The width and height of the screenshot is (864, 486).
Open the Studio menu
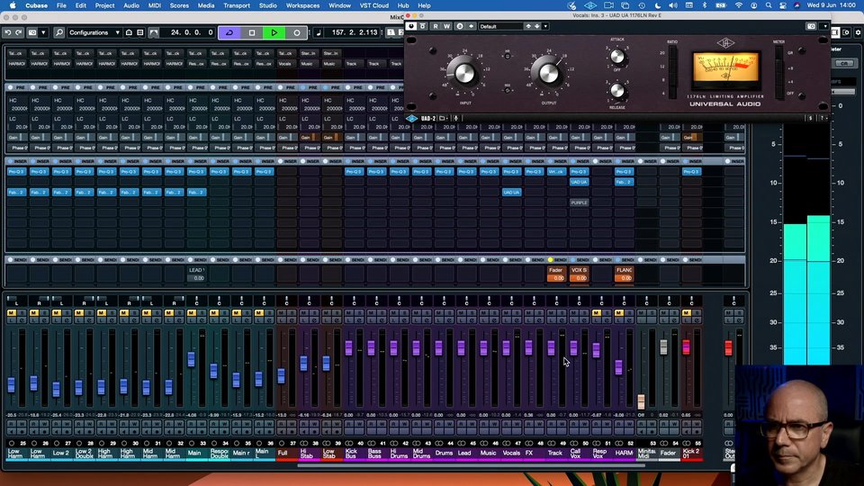[x=268, y=5]
